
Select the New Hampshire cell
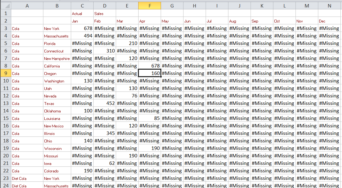(x=57, y=58)
